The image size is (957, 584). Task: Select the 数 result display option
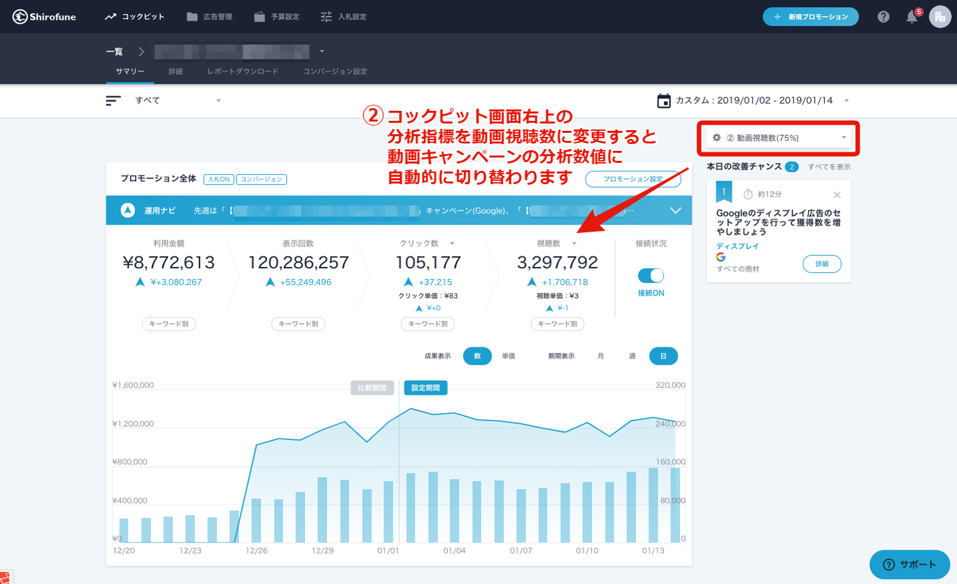tap(477, 356)
